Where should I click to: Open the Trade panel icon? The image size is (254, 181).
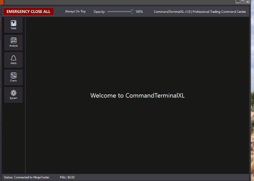(13, 24)
